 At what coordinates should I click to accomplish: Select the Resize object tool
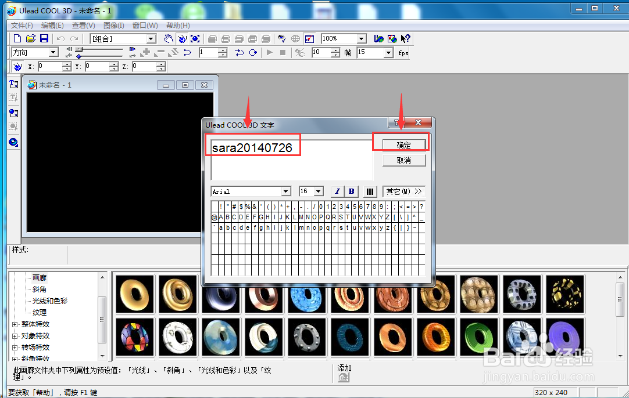[195, 38]
